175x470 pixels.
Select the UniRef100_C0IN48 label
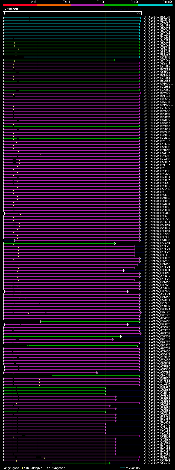(x=157, y=393)
